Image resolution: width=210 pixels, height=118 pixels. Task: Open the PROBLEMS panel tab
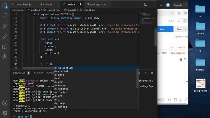[19, 73]
